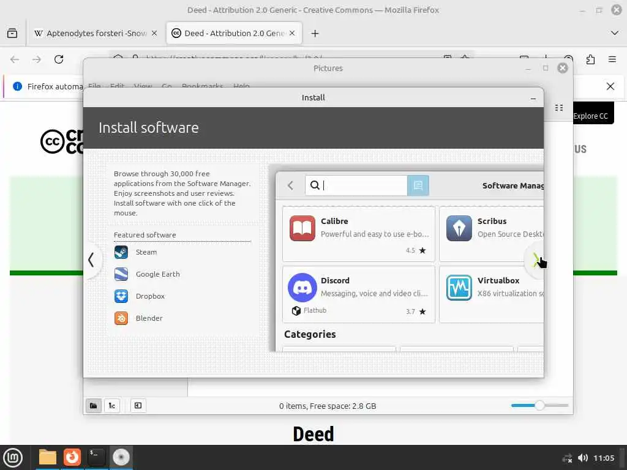Minimize the Install window
The image size is (627, 470).
click(x=533, y=99)
